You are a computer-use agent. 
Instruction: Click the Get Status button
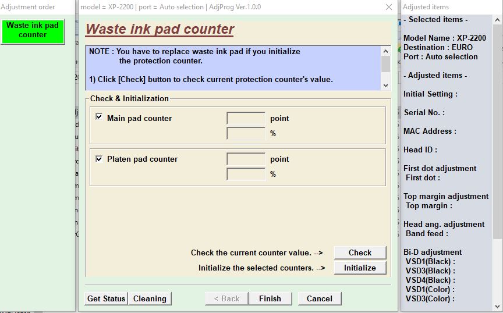point(106,298)
